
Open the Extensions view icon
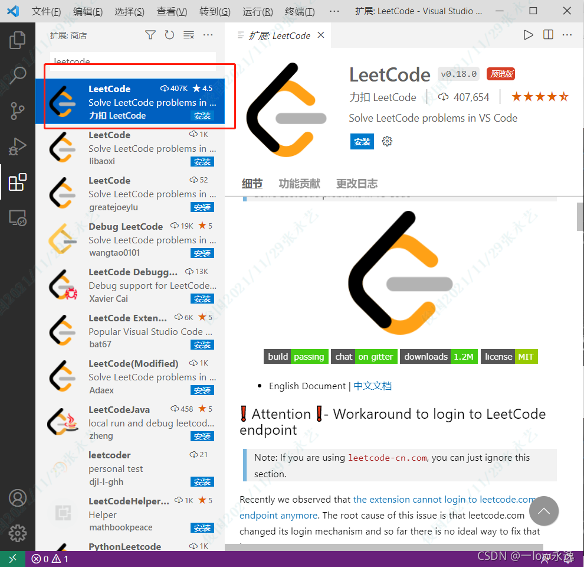click(x=17, y=183)
